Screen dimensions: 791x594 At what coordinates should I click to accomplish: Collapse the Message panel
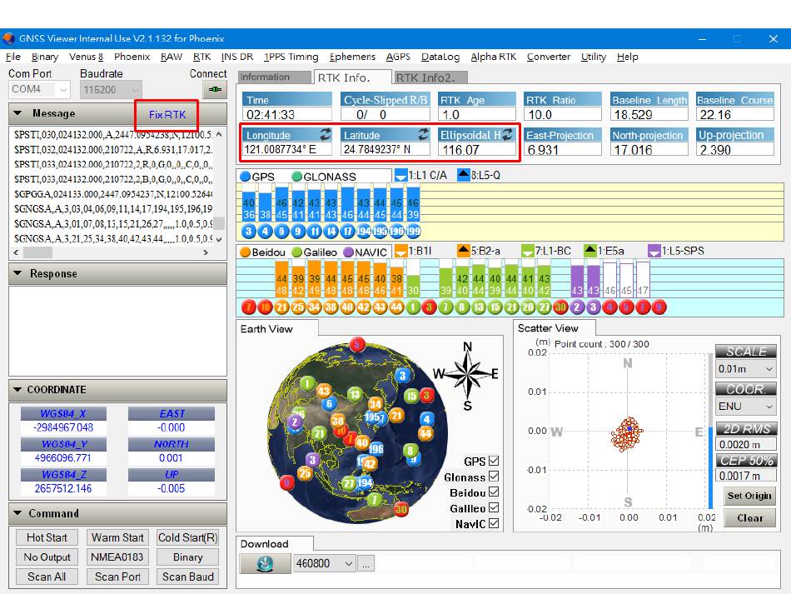tap(18, 113)
